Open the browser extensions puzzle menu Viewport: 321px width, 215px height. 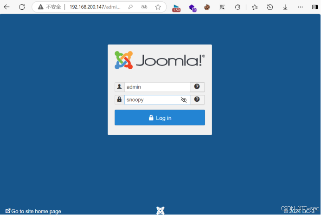[238, 7]
